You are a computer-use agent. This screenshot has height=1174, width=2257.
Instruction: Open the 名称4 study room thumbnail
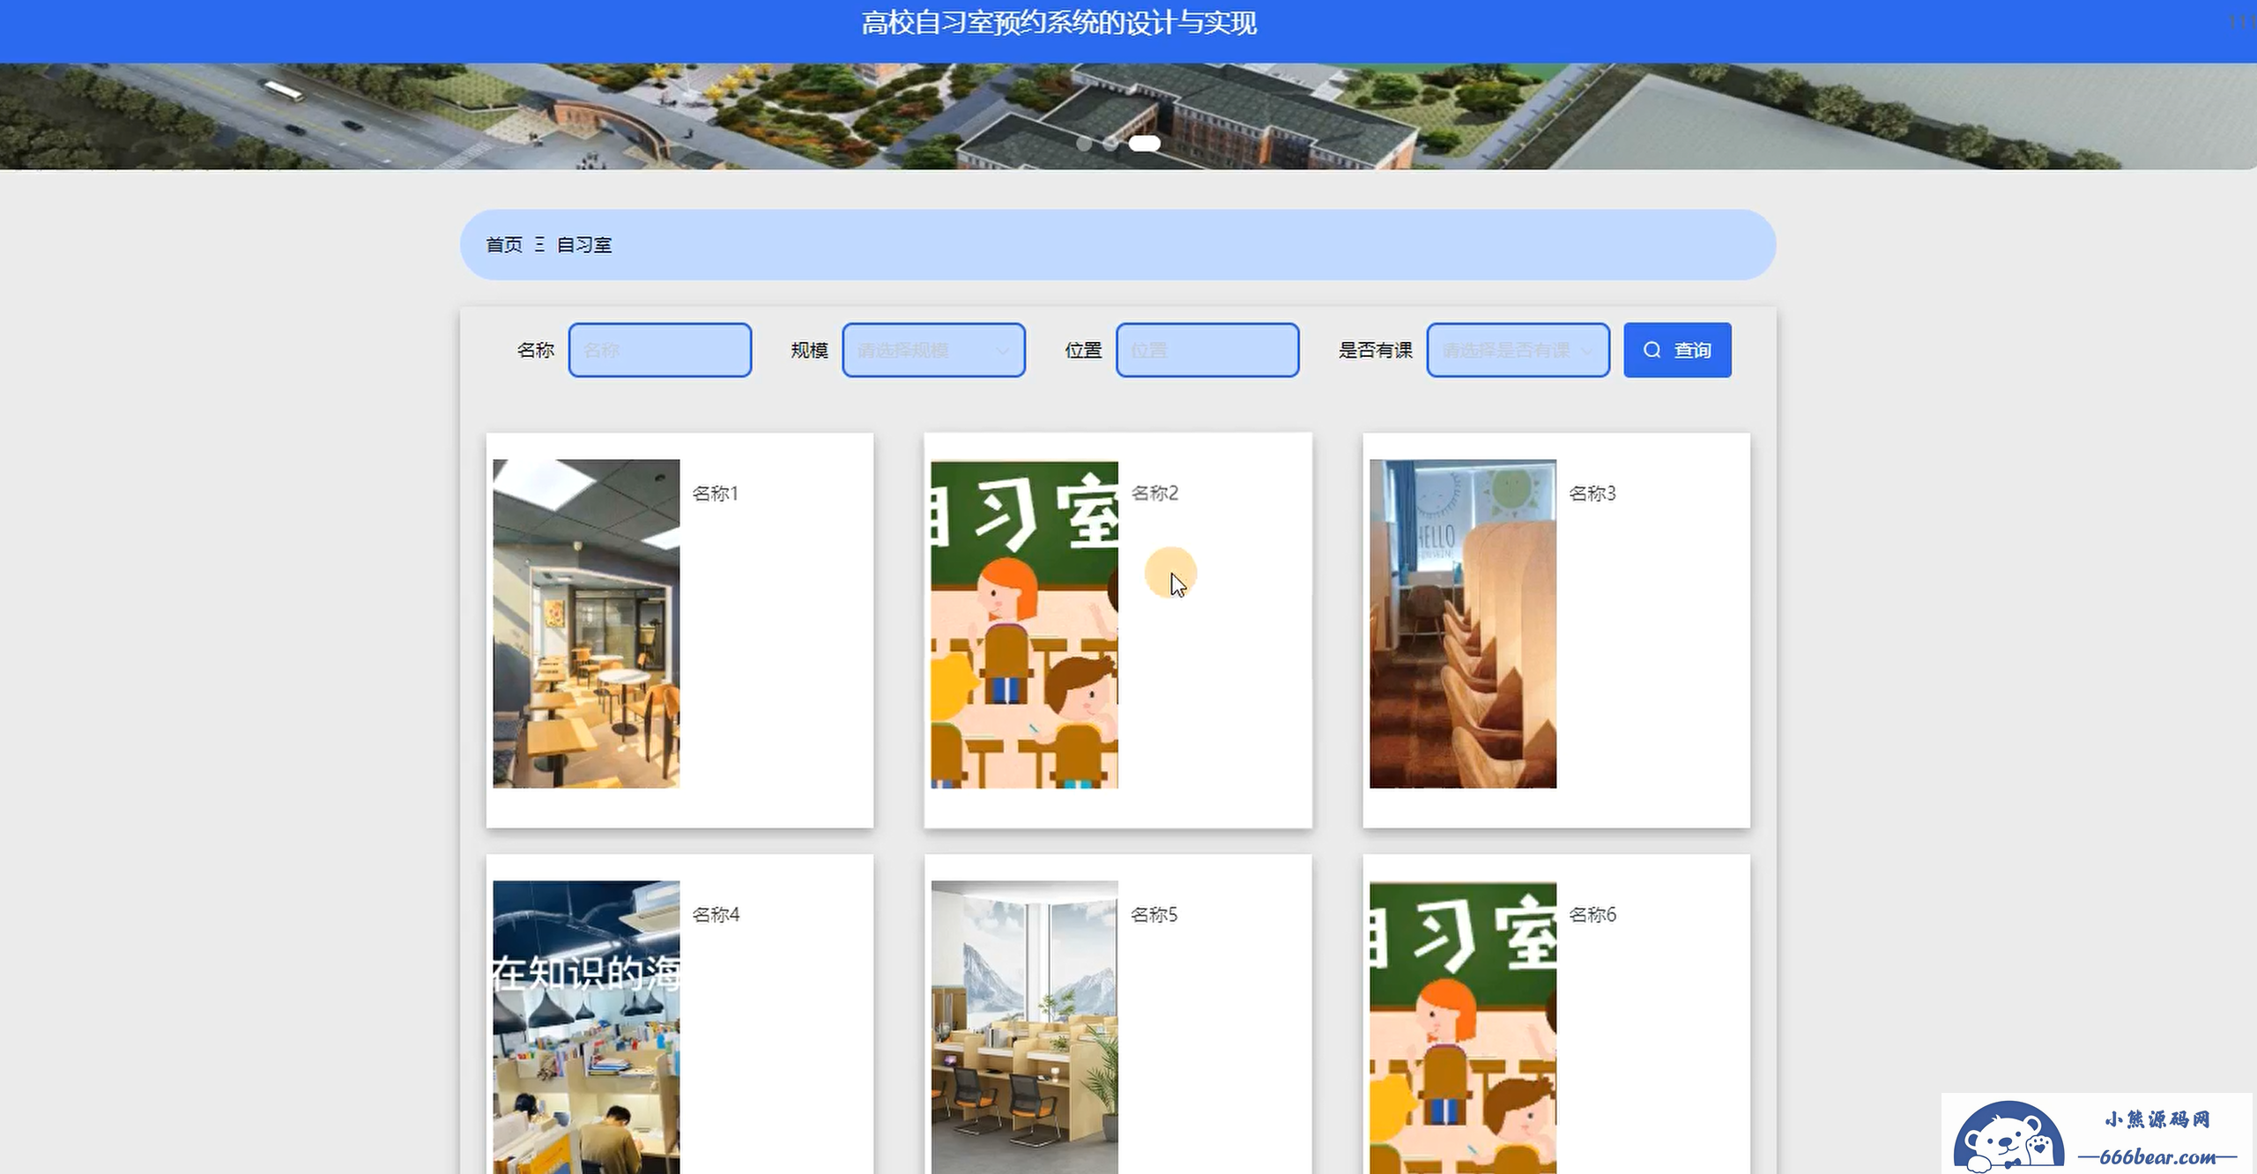tap(586, 1027)
